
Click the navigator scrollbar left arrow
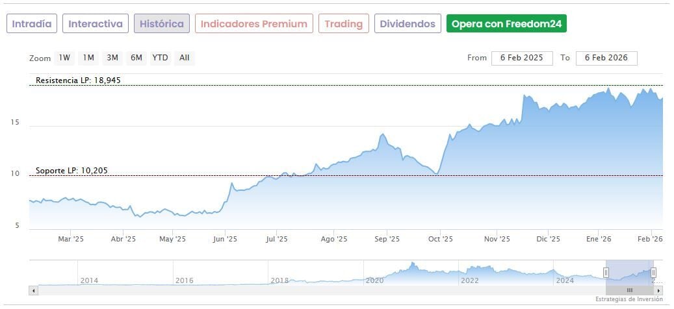pyautogui.click(x=33, y=290)
